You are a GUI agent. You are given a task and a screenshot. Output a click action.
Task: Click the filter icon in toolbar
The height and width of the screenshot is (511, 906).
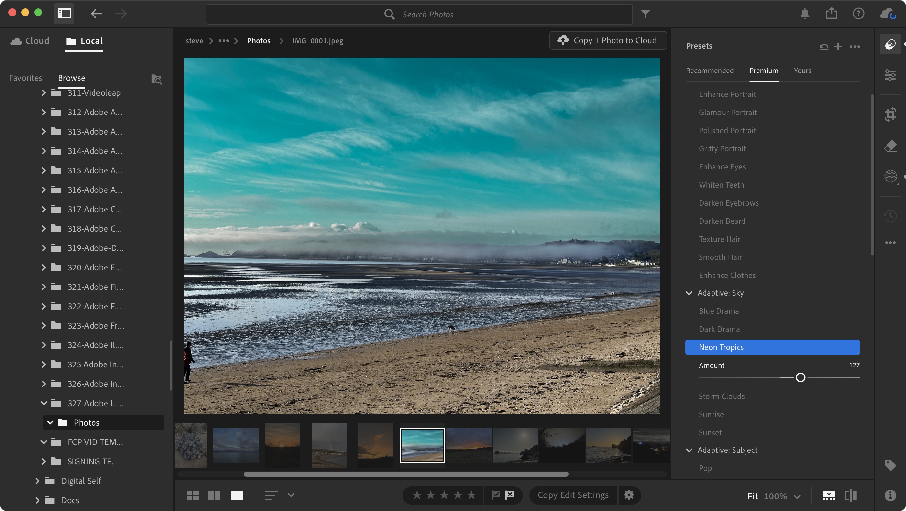[645, 14]
